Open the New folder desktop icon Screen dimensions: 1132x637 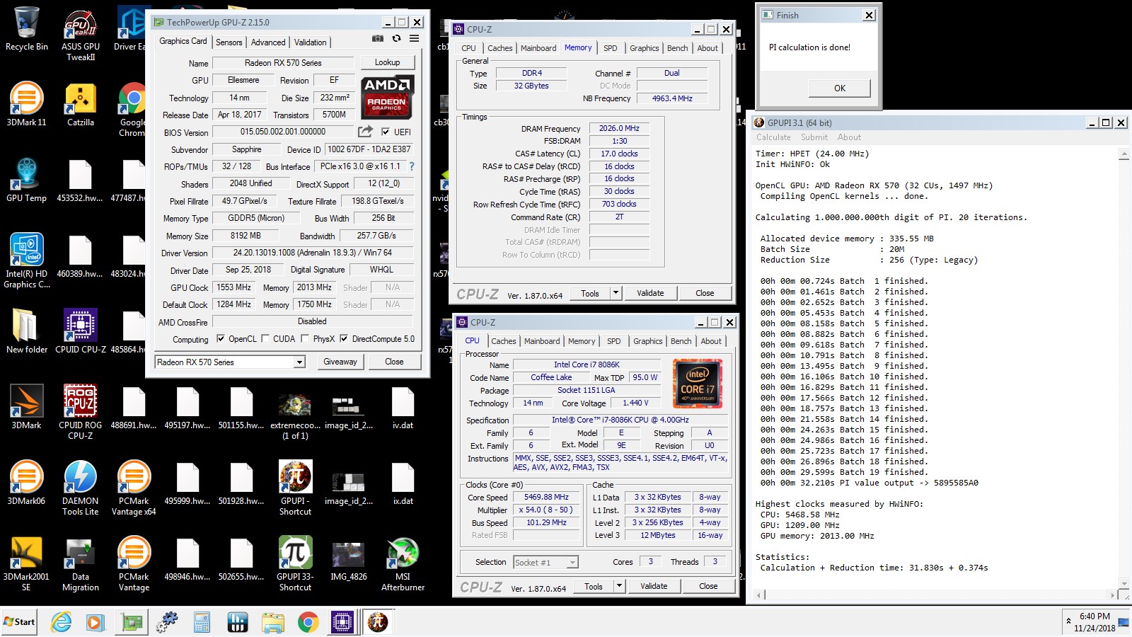pos(27,331)
